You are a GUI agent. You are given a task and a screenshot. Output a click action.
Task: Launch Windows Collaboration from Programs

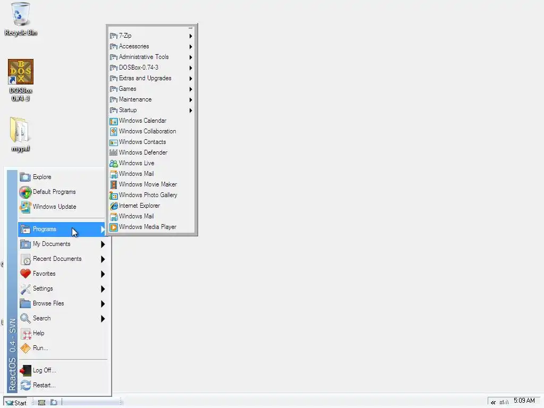click(151, 132)
